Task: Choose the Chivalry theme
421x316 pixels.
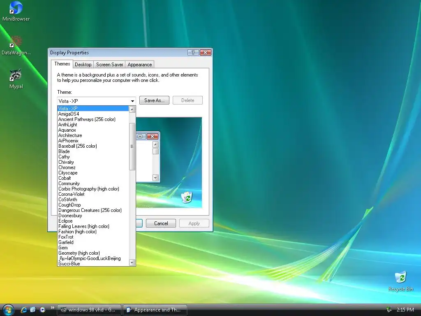Action: (x=93, y=162)
